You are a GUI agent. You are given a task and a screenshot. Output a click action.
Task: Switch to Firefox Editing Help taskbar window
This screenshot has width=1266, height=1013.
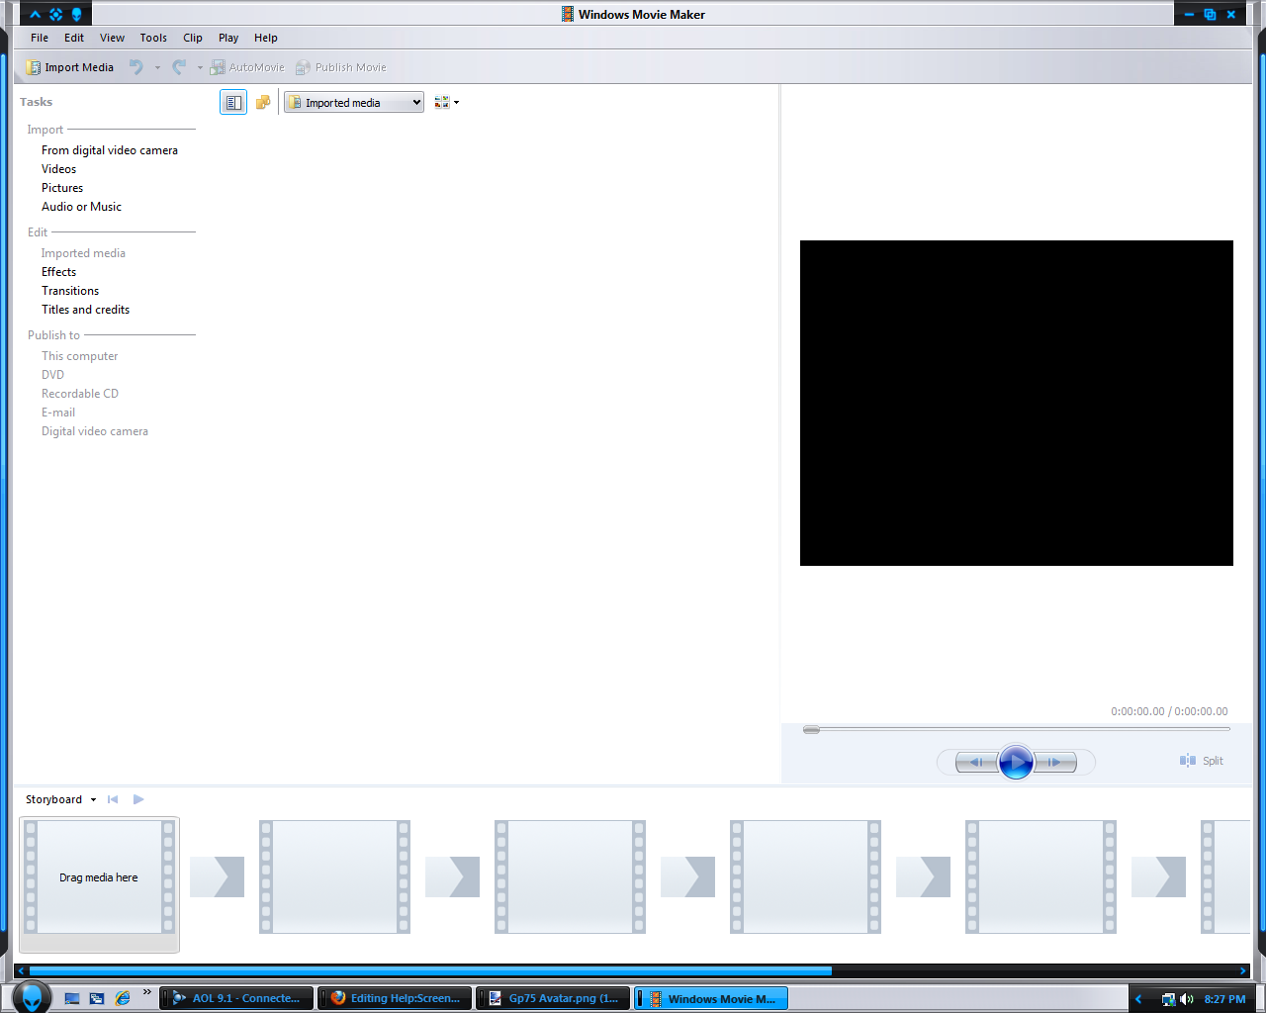point(395,998)
